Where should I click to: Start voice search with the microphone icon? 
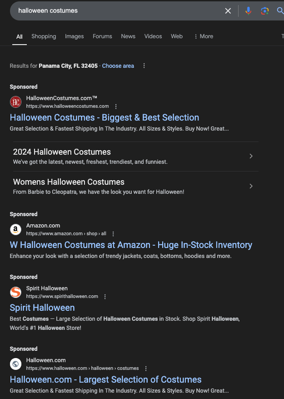[x=249, y=10]
